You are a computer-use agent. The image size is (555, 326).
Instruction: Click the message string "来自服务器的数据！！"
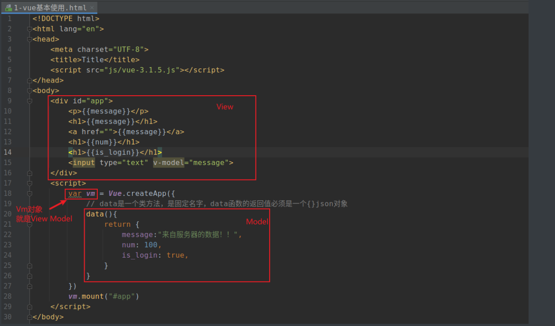click(x=198, y=235)
